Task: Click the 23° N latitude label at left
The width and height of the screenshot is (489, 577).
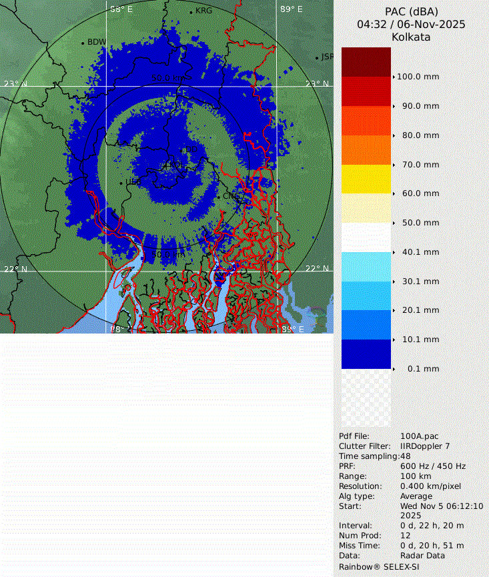Action: click(x=16, y=83)
